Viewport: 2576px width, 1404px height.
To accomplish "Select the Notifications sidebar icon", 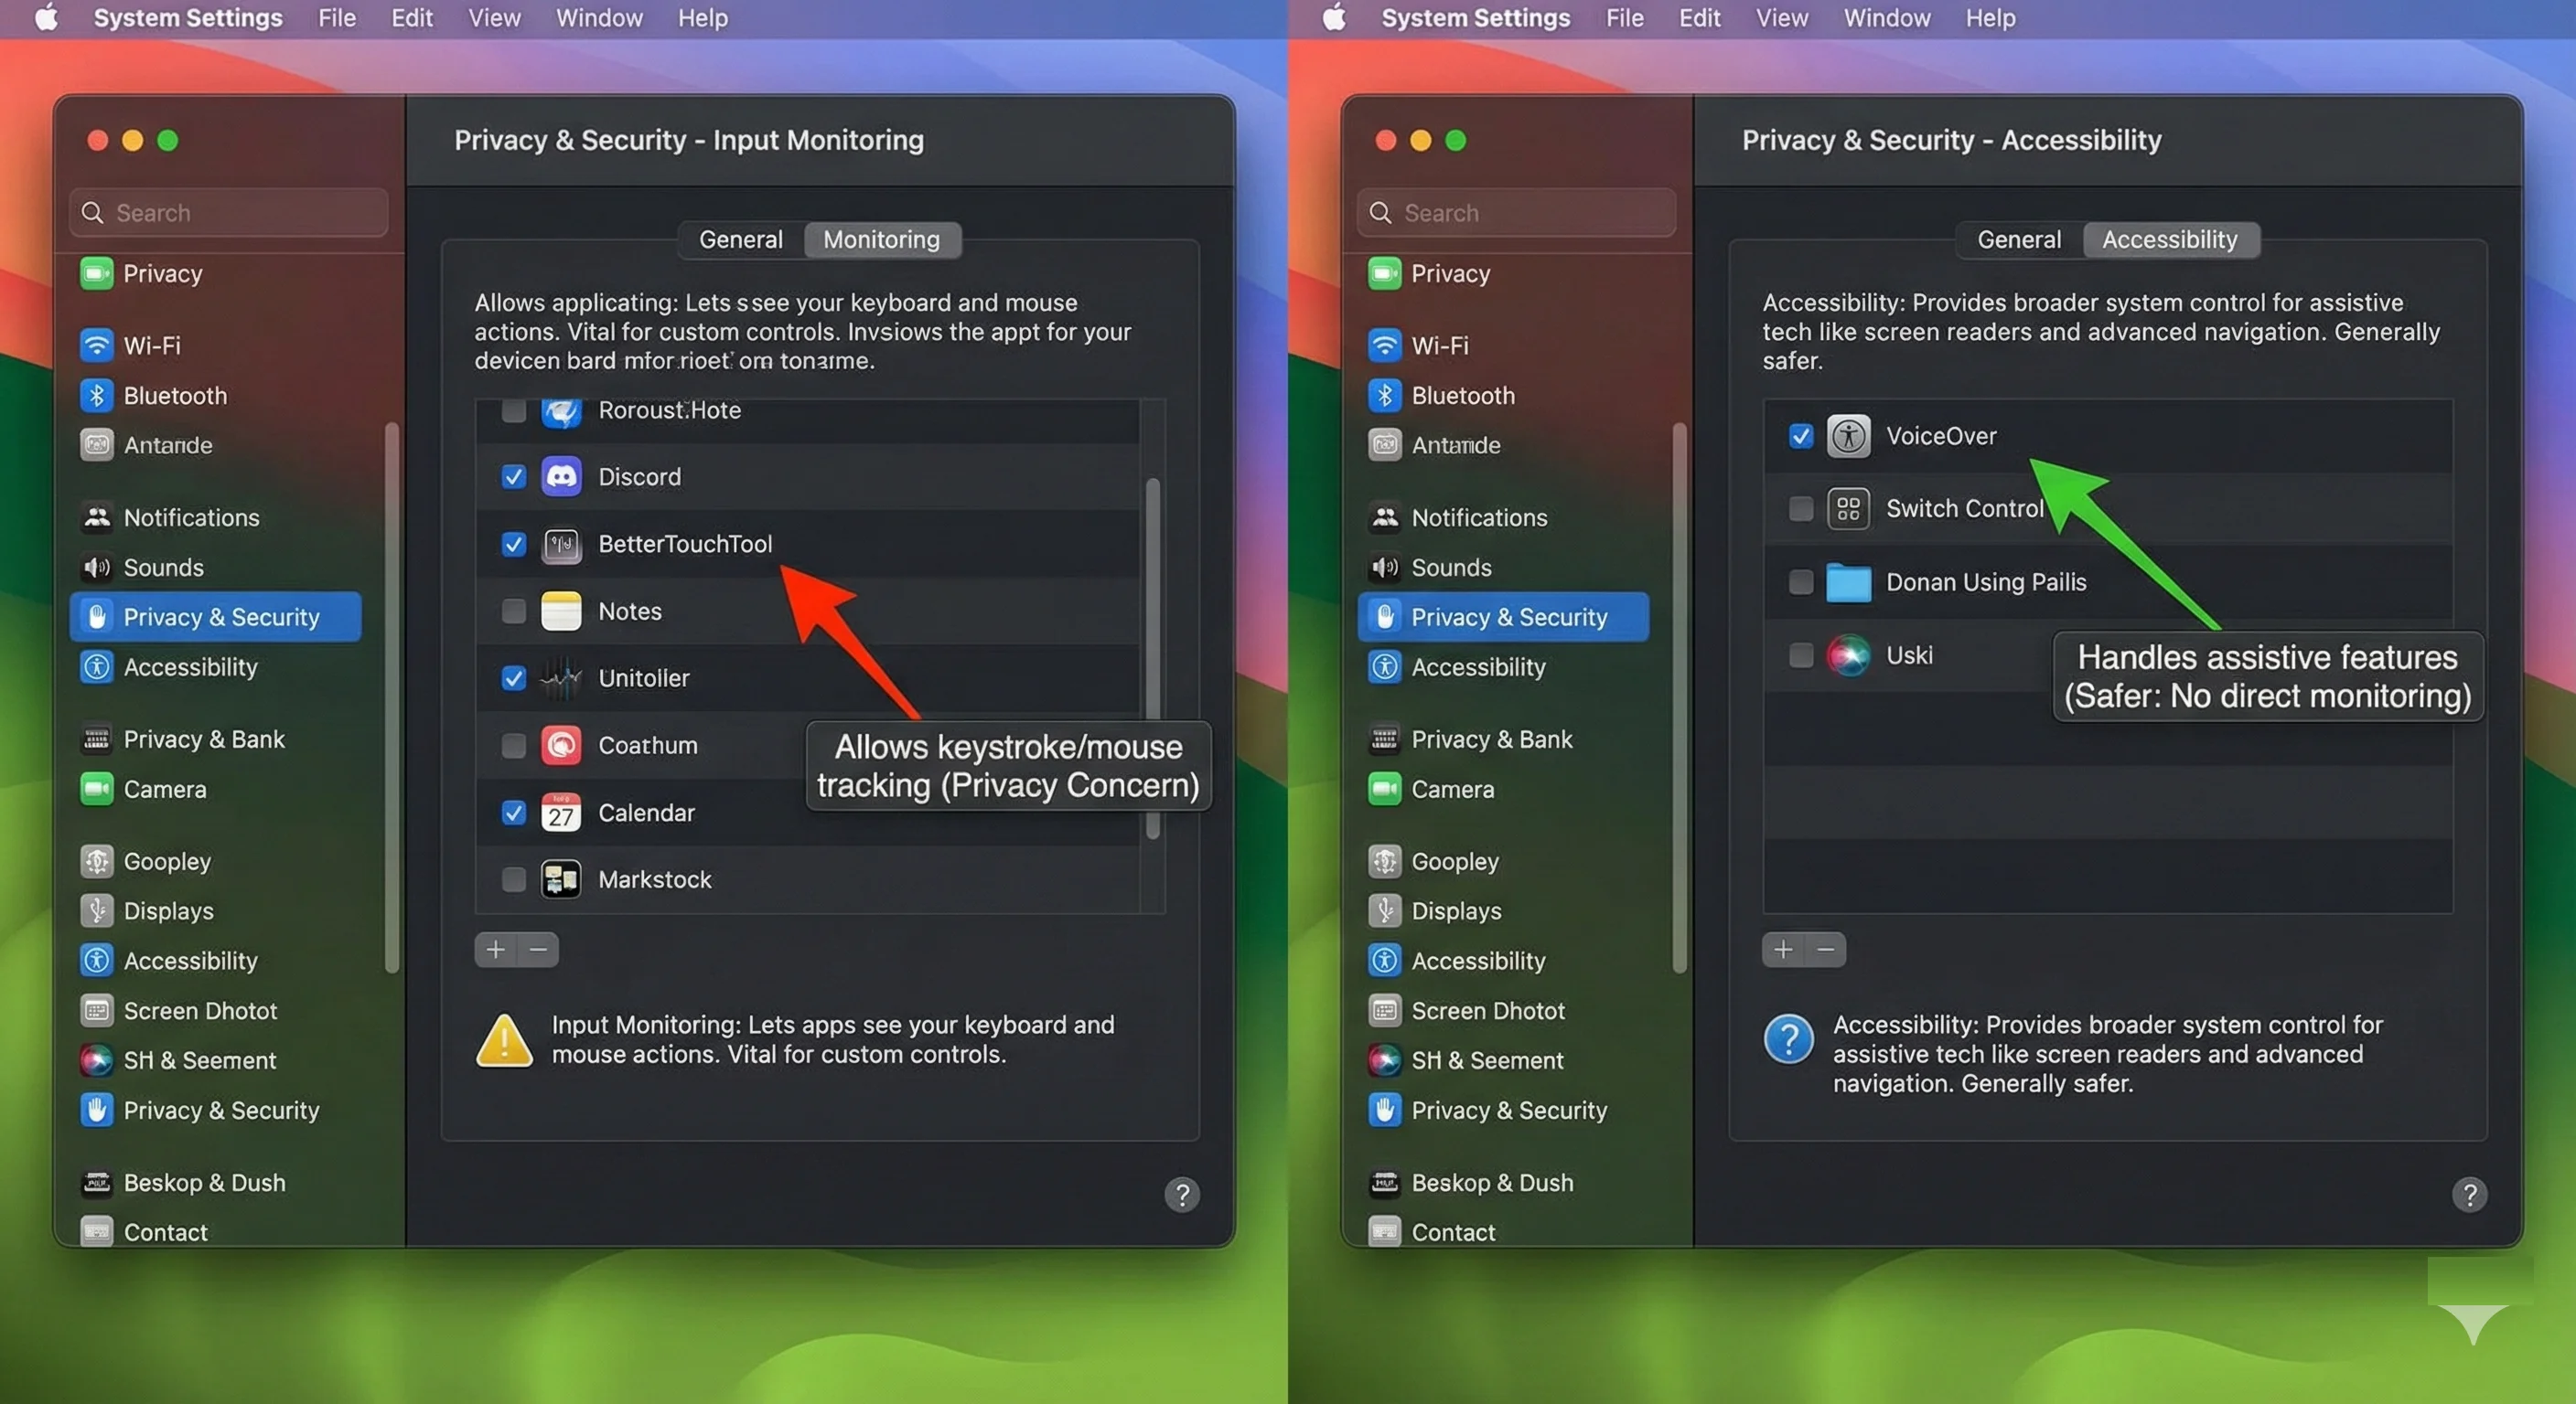I will pyautogui.click(x=96, y=517).
